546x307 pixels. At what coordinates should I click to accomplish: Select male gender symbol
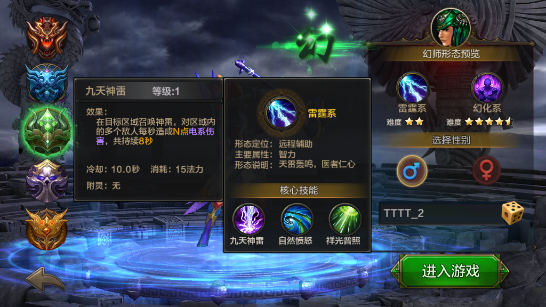tap(412, 171)
